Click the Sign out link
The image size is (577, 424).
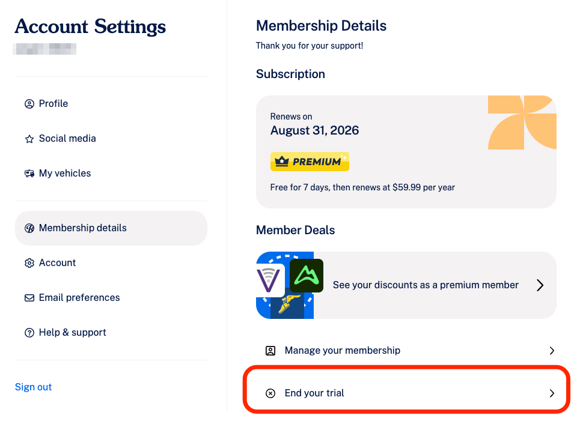pos(34,387)
